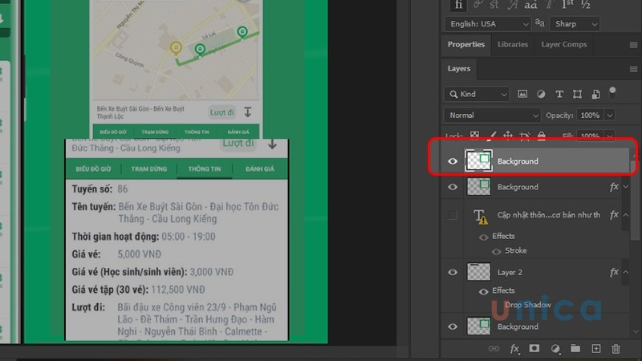Click the lock all padlock icon
The image size is (642, 361).
pos(541,135)
